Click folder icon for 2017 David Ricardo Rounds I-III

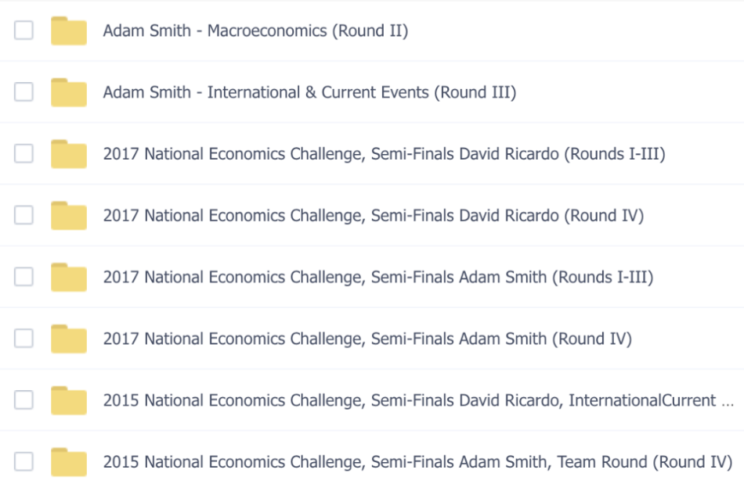[x=68, y=154]
